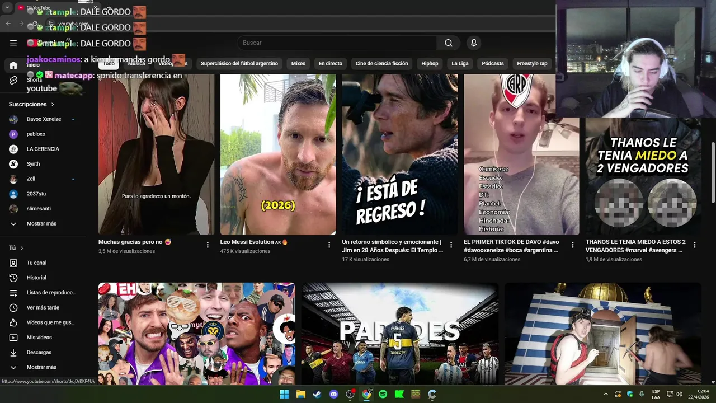Open Synth channel avatar
The height and width of the screenshot is (403, 716).
coord(13,164)
